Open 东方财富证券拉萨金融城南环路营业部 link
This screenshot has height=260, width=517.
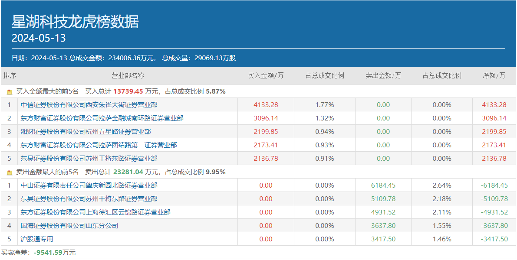click(x=102, y=118)
